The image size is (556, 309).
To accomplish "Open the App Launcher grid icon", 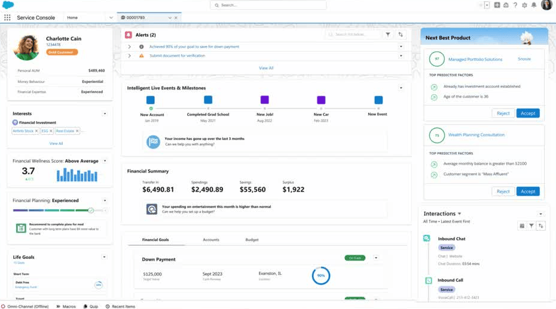I will click(x=7, y=18).
